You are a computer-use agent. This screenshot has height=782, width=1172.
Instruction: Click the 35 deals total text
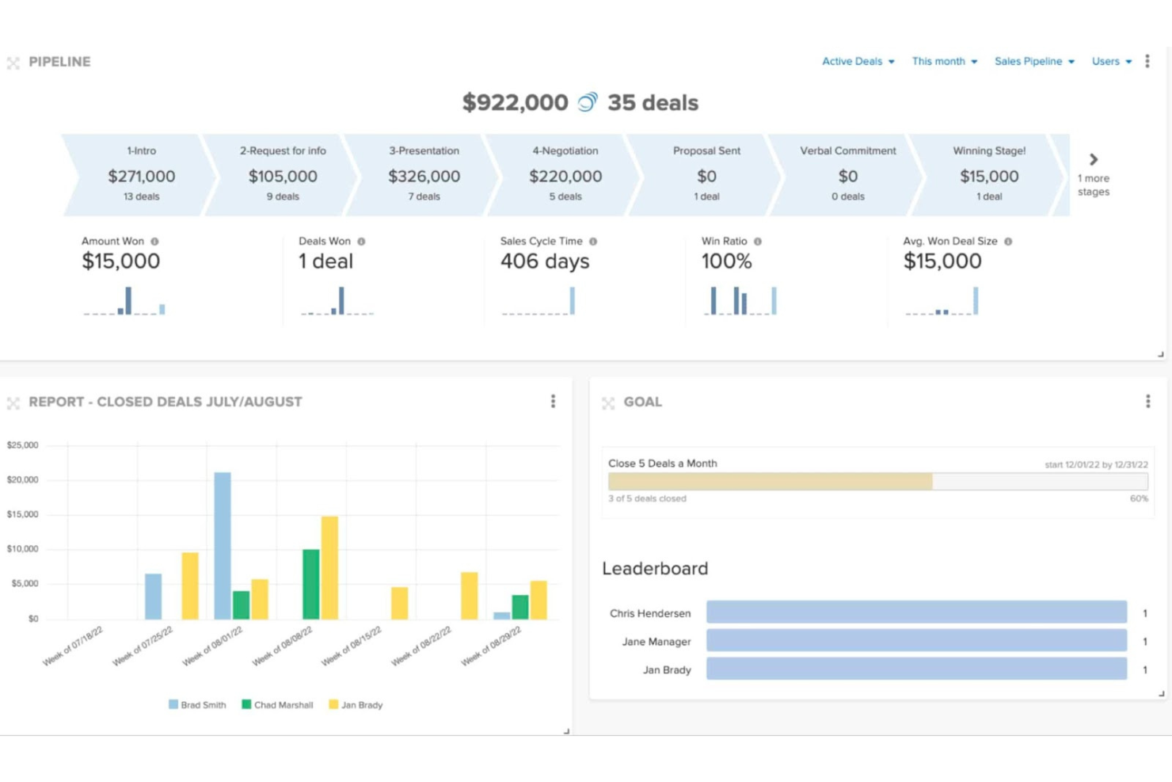coord(653,102)
